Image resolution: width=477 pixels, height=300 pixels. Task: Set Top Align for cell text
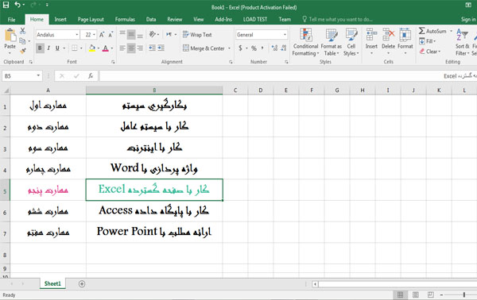122,34
